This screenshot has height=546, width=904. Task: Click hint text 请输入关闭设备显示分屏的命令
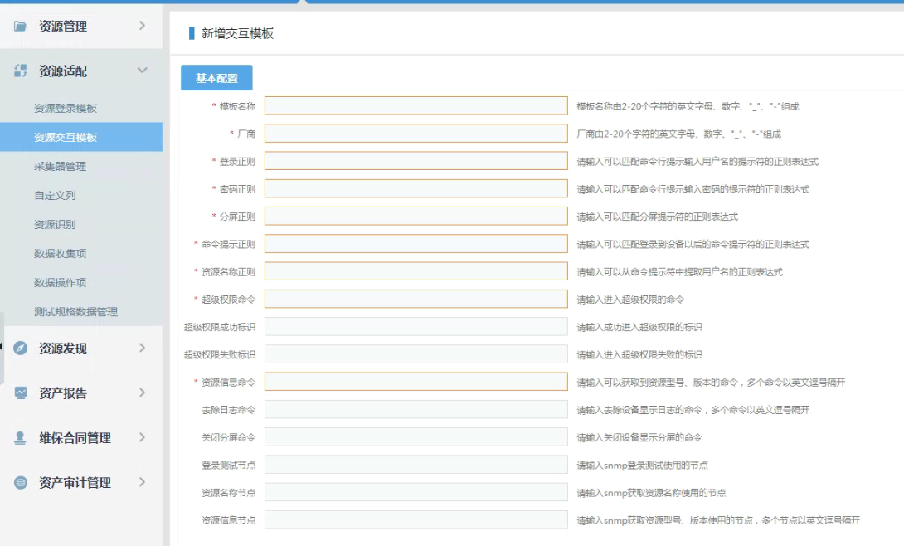(x=639, y=437)
